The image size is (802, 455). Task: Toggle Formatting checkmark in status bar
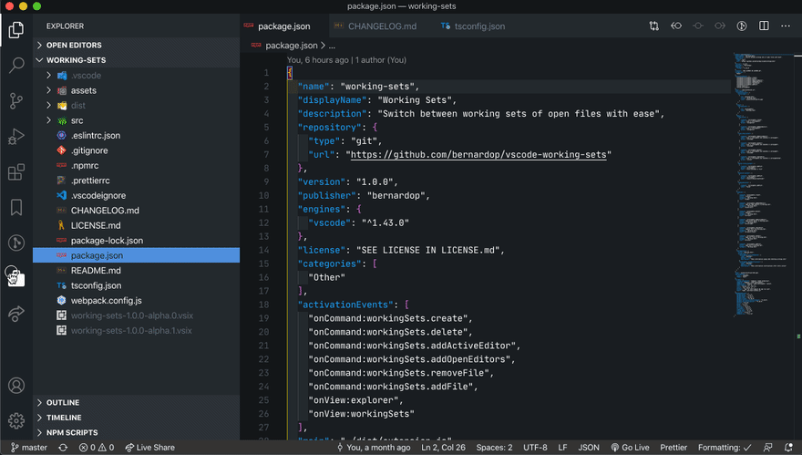click(725, 448)
